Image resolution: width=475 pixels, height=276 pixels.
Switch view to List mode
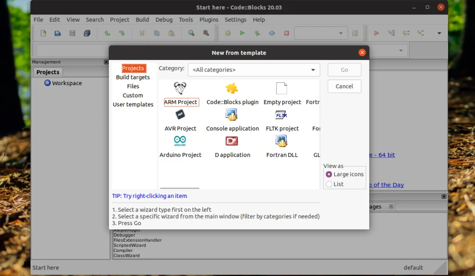pos(328,184)
